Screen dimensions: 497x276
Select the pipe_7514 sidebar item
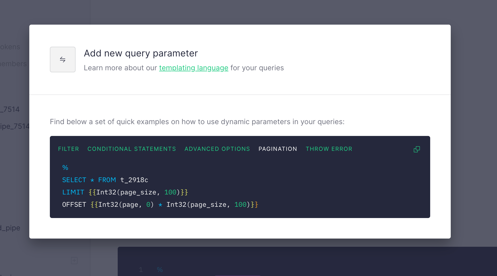(15, 126)
